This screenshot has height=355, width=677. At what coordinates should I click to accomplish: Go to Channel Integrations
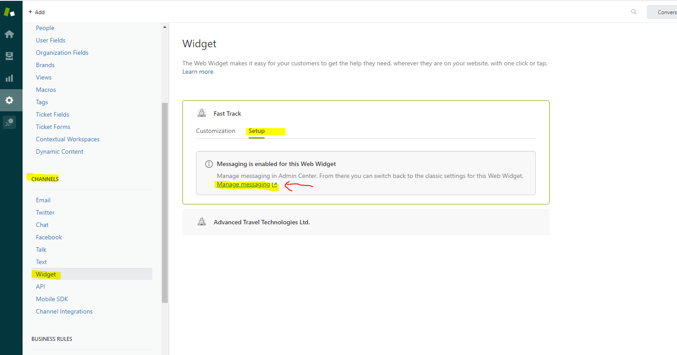(64, 311)
